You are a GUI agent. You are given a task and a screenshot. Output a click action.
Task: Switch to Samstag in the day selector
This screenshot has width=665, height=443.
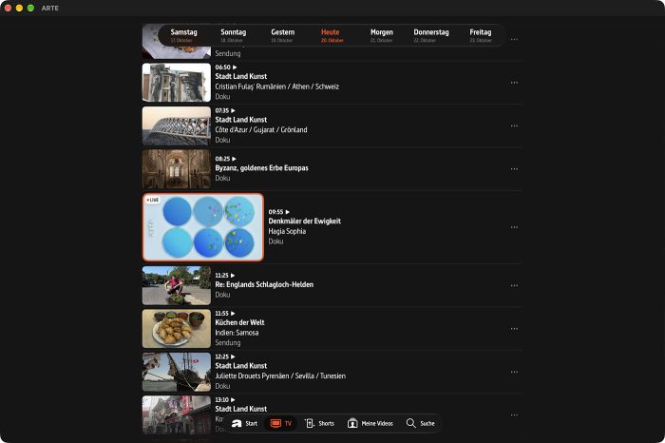coord(183,35)
